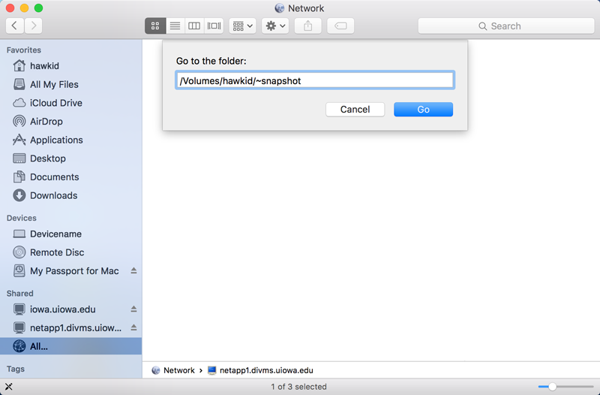Switch to column view in toolbar
This screenshot has width=600, height=395.
[194, 26]
